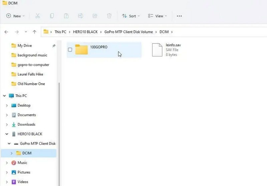The width and height of the screenshot is (267, 186).
Task: Go forward with the right arrow
Action: tap(17, 32)
